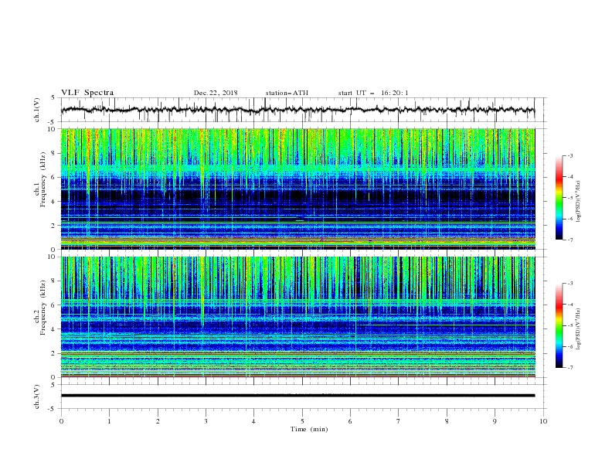Click the "start UT = 16:20:1" header text
The width and height of the screenshot is (612, 473).
click(373, 93)
